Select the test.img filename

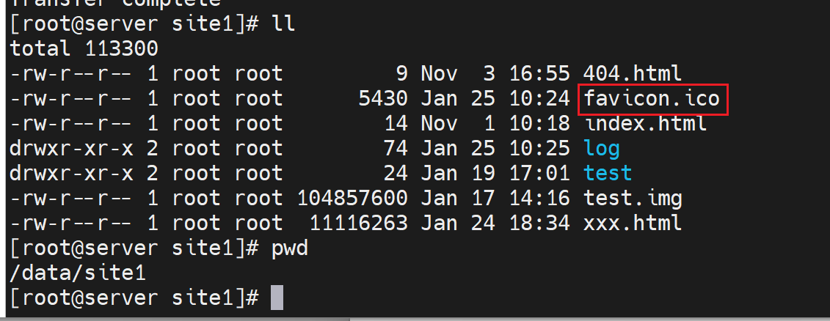tap(633, 198)
